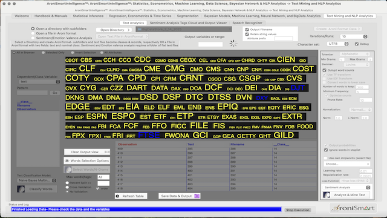Uncheck the Output Filename checkbox
The image size is (387, 218).
(x=247, y=30)
